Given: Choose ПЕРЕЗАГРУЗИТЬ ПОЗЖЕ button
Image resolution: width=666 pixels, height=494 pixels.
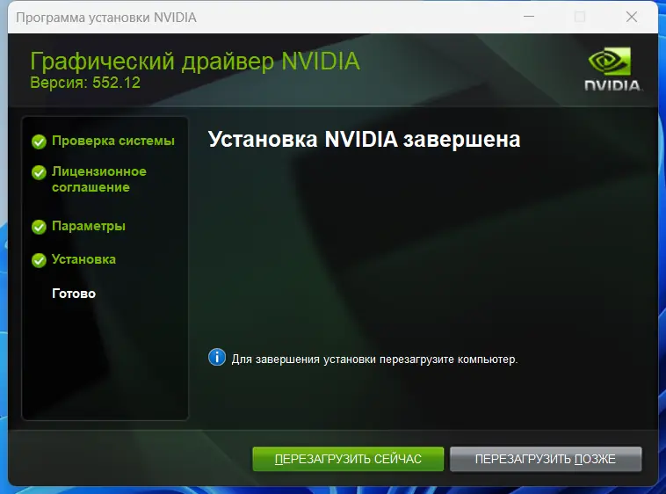Looking at the screenshot, I should coord(546,459).
